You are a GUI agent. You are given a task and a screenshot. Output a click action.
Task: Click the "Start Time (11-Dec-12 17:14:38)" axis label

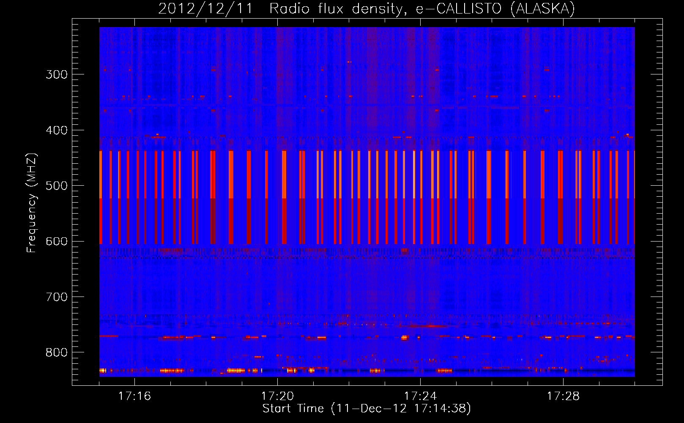point(367,409)
